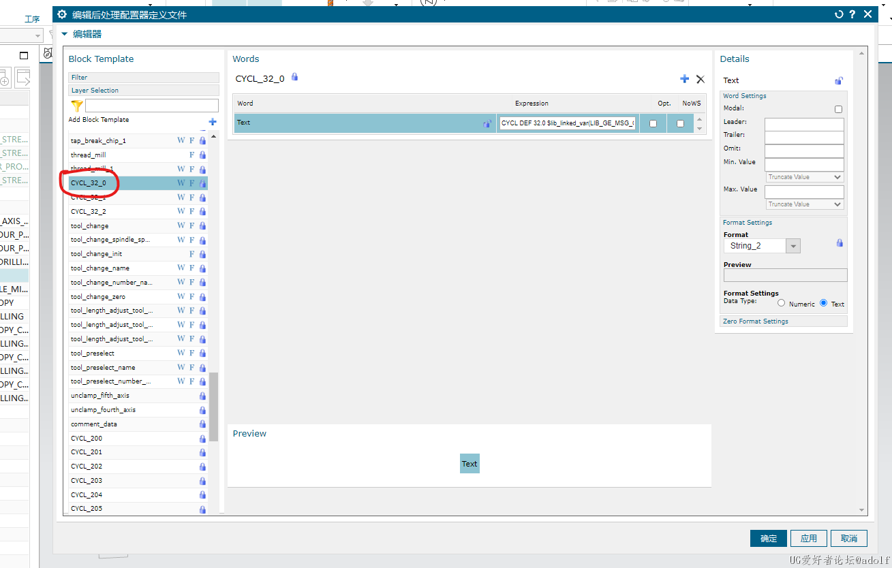The width and height of the screenshot is (892, 568).
Task: Click the Leader input field
Action: click(x=804, y=124)
